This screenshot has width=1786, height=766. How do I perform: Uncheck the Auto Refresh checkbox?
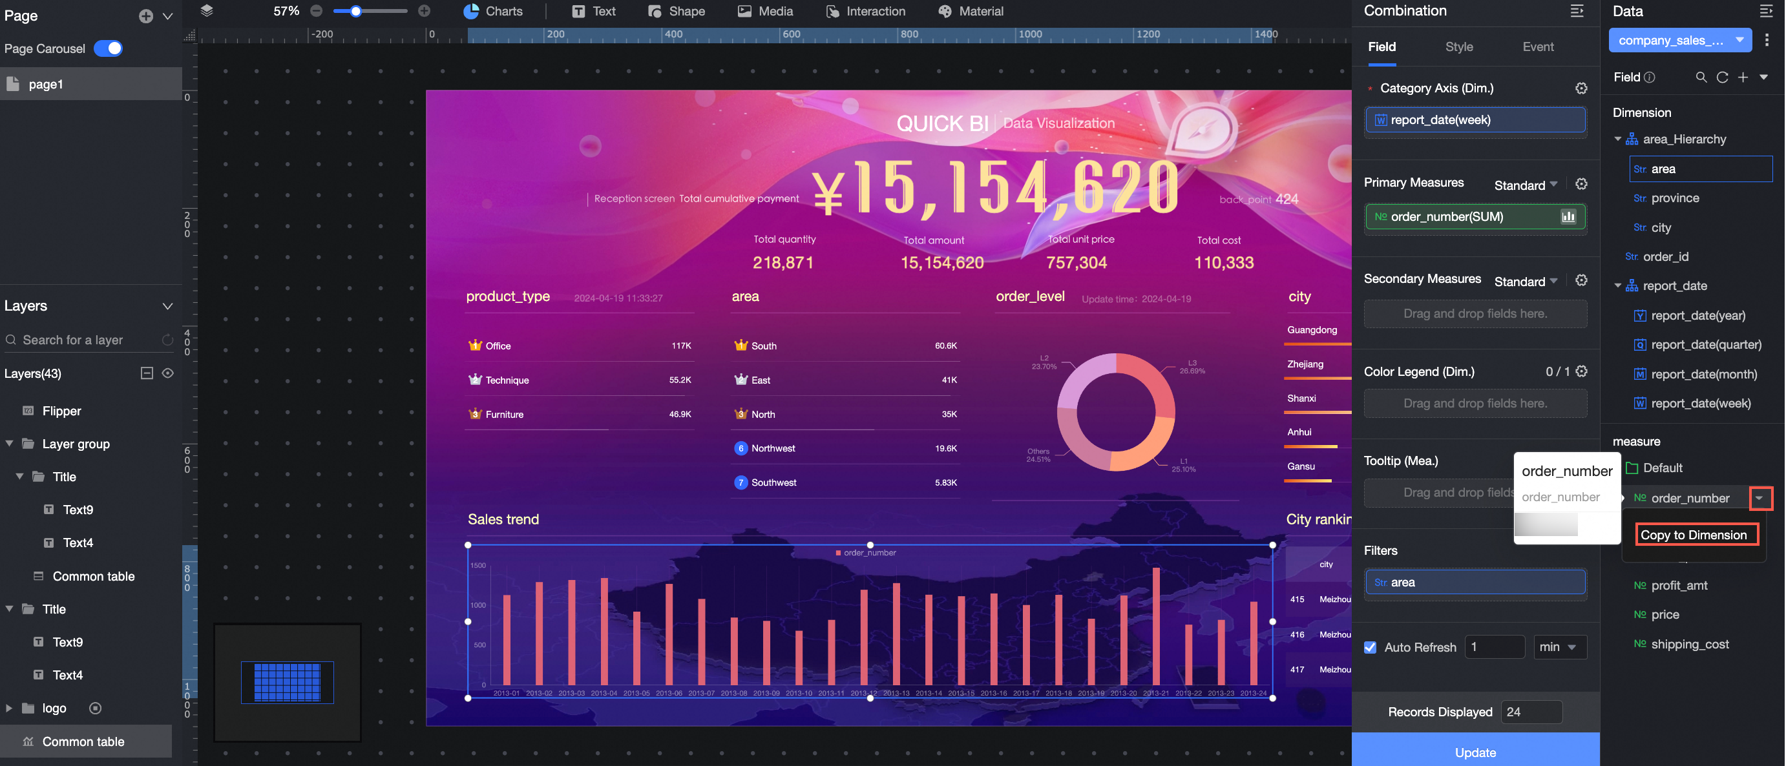[x=1370, y=647]
